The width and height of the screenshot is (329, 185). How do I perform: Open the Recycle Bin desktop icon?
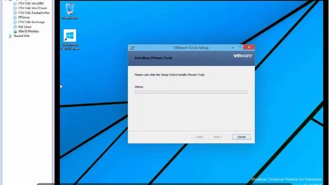coord(70,11)
